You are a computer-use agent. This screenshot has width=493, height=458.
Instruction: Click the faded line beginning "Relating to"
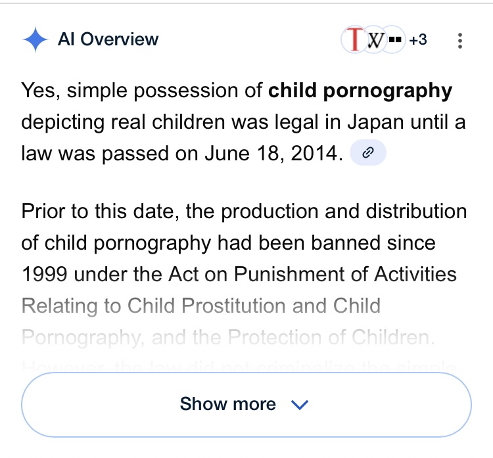tap(200, 306)
